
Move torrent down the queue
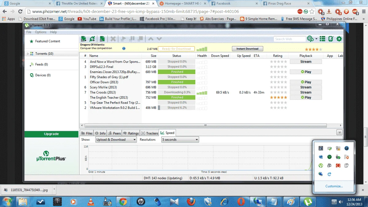pos(159,39)
